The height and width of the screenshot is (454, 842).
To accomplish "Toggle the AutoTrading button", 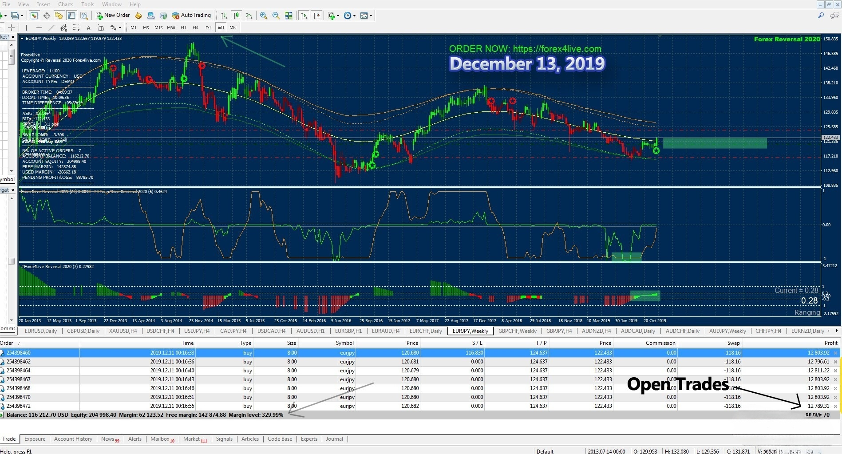I will click(191, 16).
